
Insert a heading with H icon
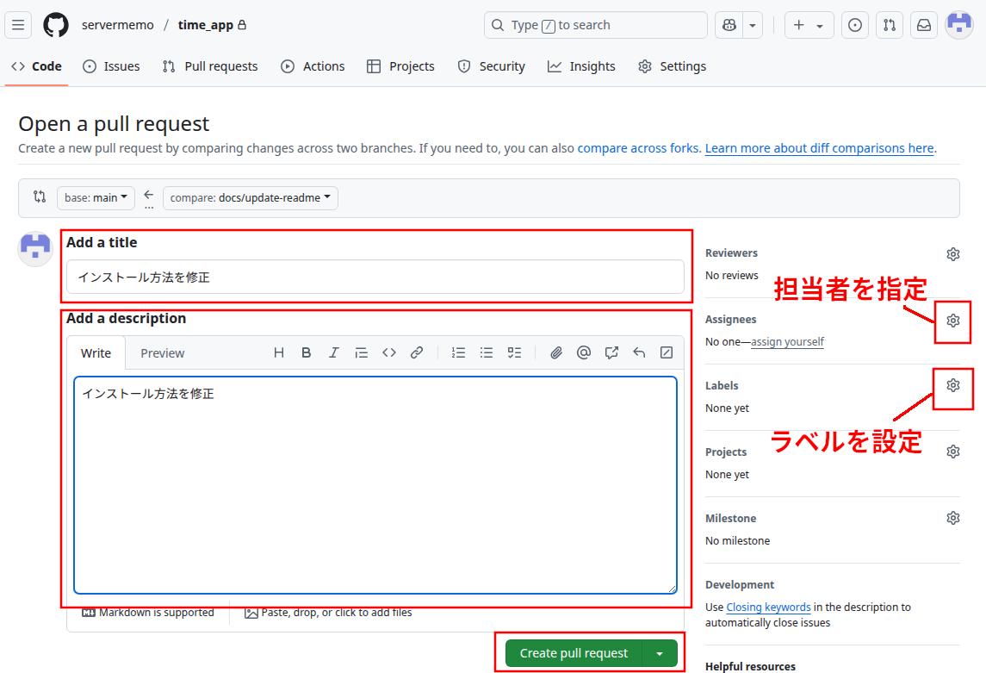click(x=278, y=352)
